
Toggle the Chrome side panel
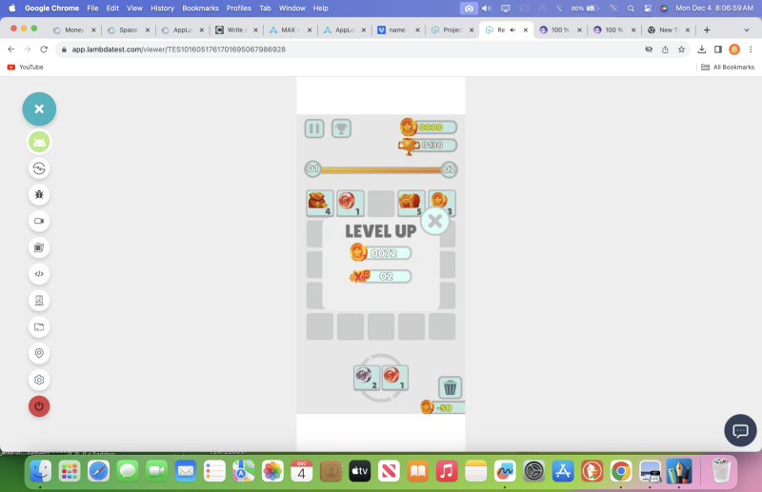[718, 49]
